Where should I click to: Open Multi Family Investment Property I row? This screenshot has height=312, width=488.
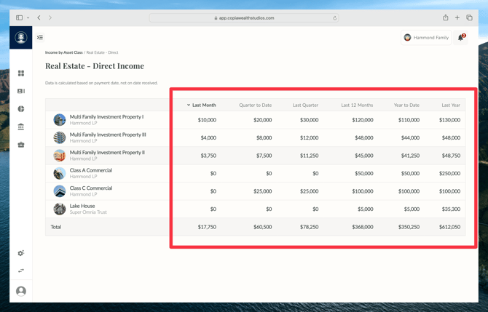point(255,120)
